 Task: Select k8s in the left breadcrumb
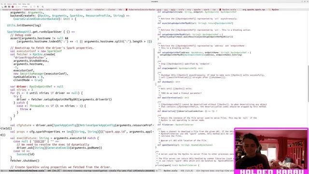(x=120, y=10)
